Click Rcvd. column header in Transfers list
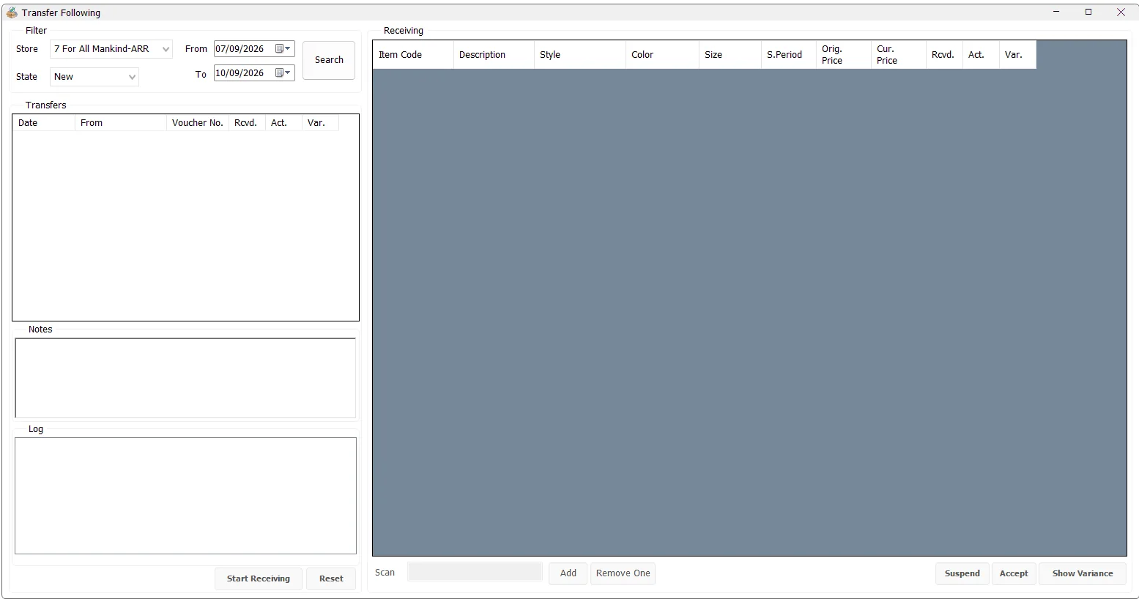This screenshot has height=599, width=1139. click(247, 123)
